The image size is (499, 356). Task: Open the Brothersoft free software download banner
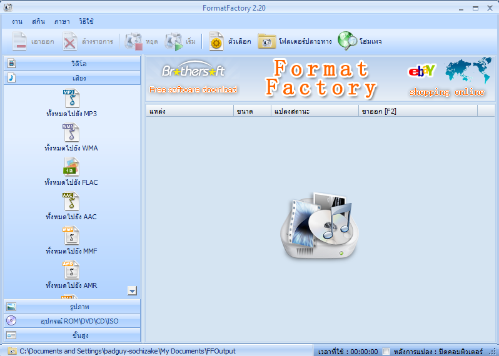point(193,78)
